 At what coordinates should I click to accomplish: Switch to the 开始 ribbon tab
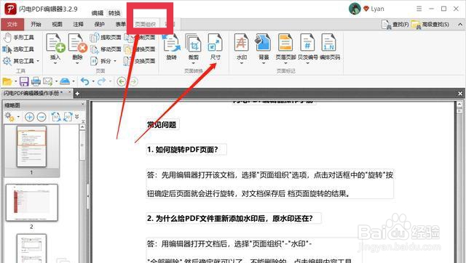pyautogui.click(x=36, y=24)
